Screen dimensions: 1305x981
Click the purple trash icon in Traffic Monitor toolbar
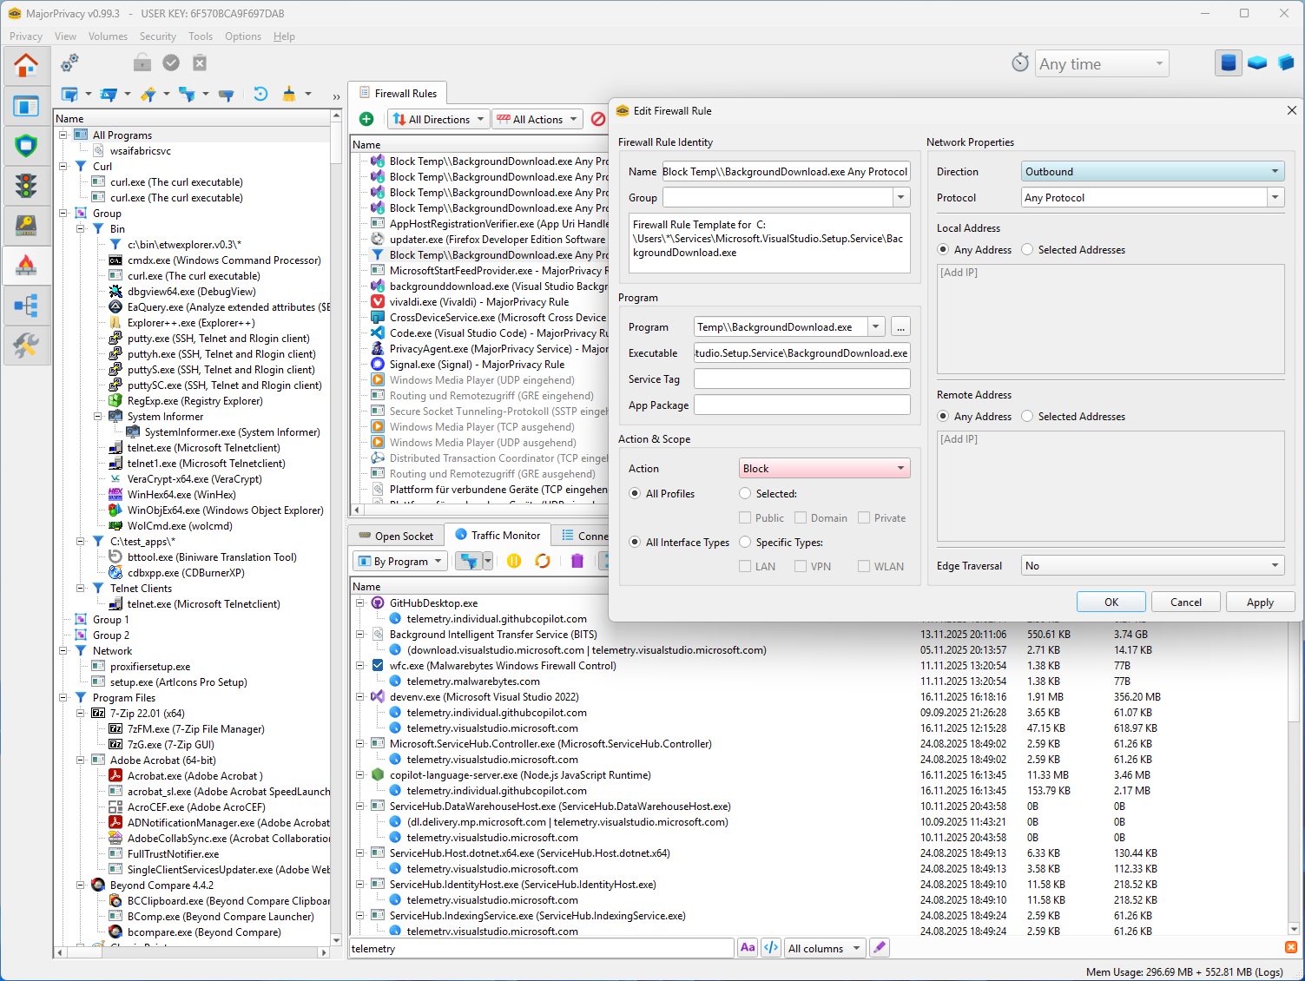coord(577,562)
